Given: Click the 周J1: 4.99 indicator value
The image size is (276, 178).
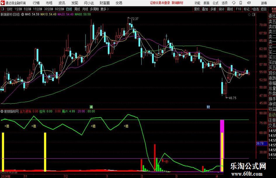Looking at the screenshot, I should [68, 111].
